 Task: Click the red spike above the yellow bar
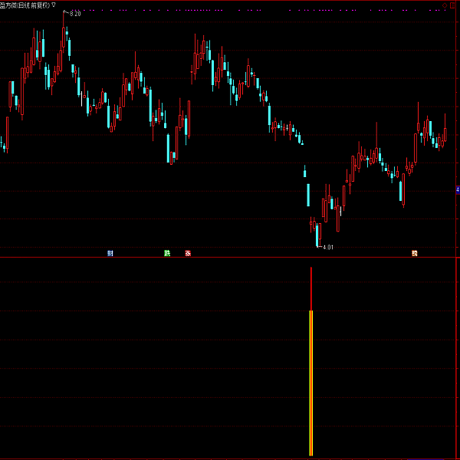310,287
